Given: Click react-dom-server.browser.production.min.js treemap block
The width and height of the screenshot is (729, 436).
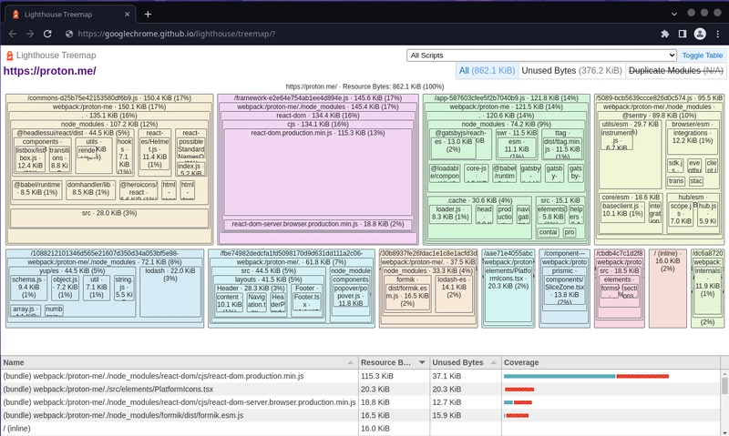Looking at the screenshot, I should click(x=318, y=224).
